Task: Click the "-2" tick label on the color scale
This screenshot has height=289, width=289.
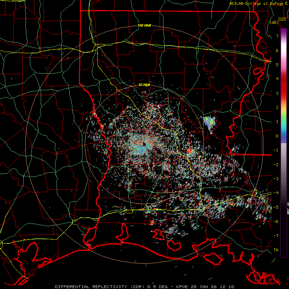Action: (x=276, y=164)
